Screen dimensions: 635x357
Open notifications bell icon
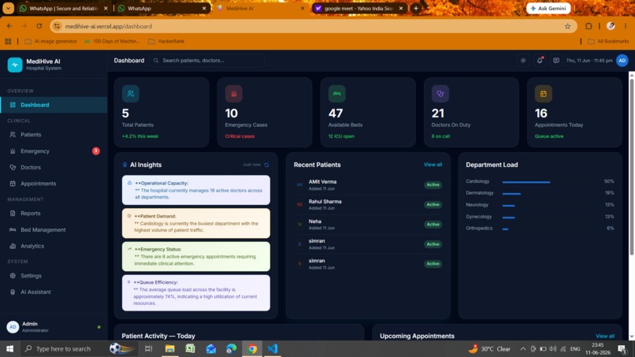pos(540,61)
